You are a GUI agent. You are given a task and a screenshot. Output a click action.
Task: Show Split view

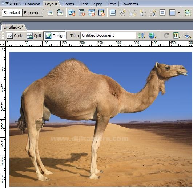34,36
